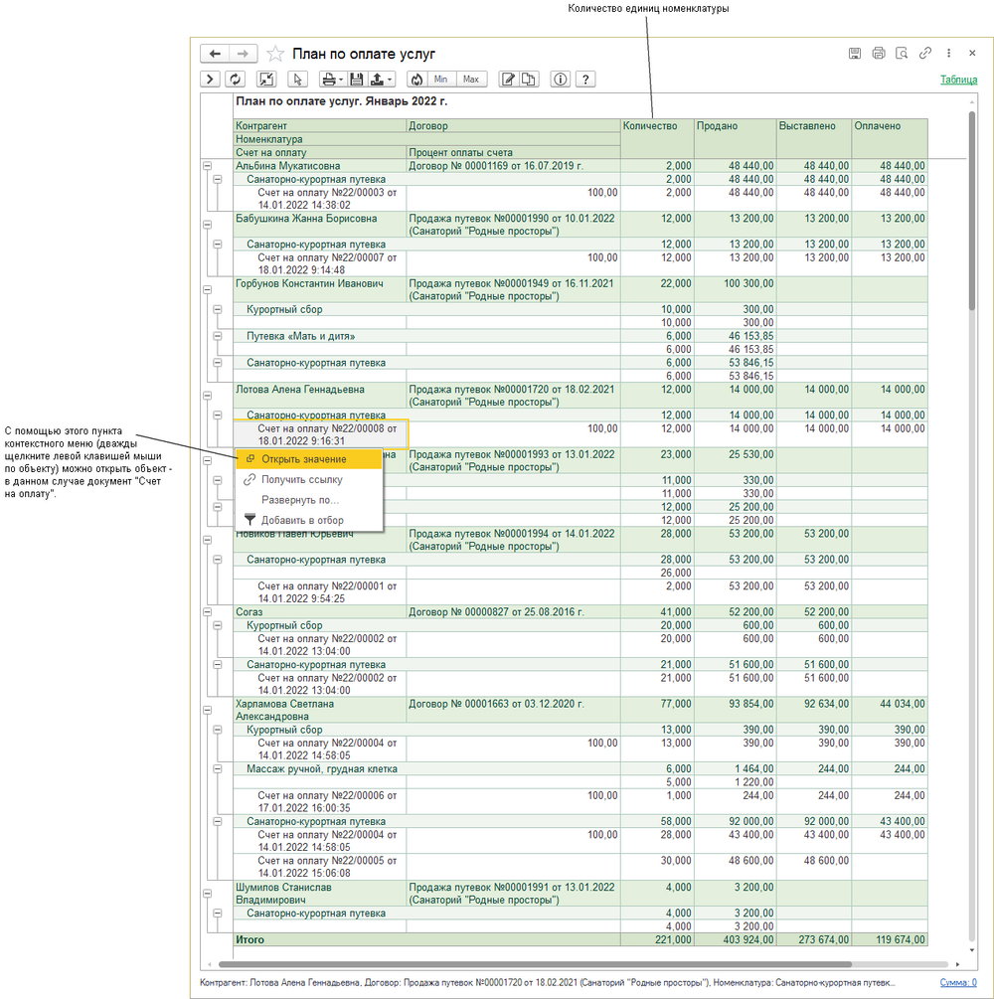The height and width of the screenshot is (999, 994).
Task: Click the get link chain icon
Action: pos(925,54)
